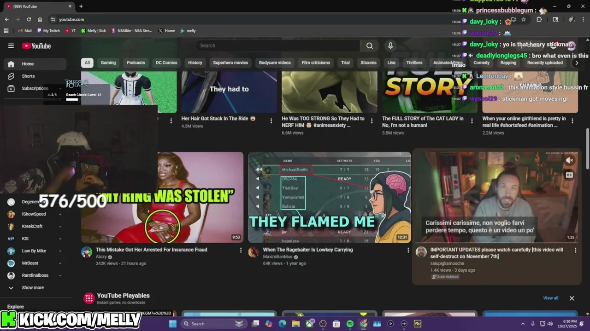This screenshot has height=331, width=590.
Task: Open options for online girlfriend short
Action: [572, 121]
